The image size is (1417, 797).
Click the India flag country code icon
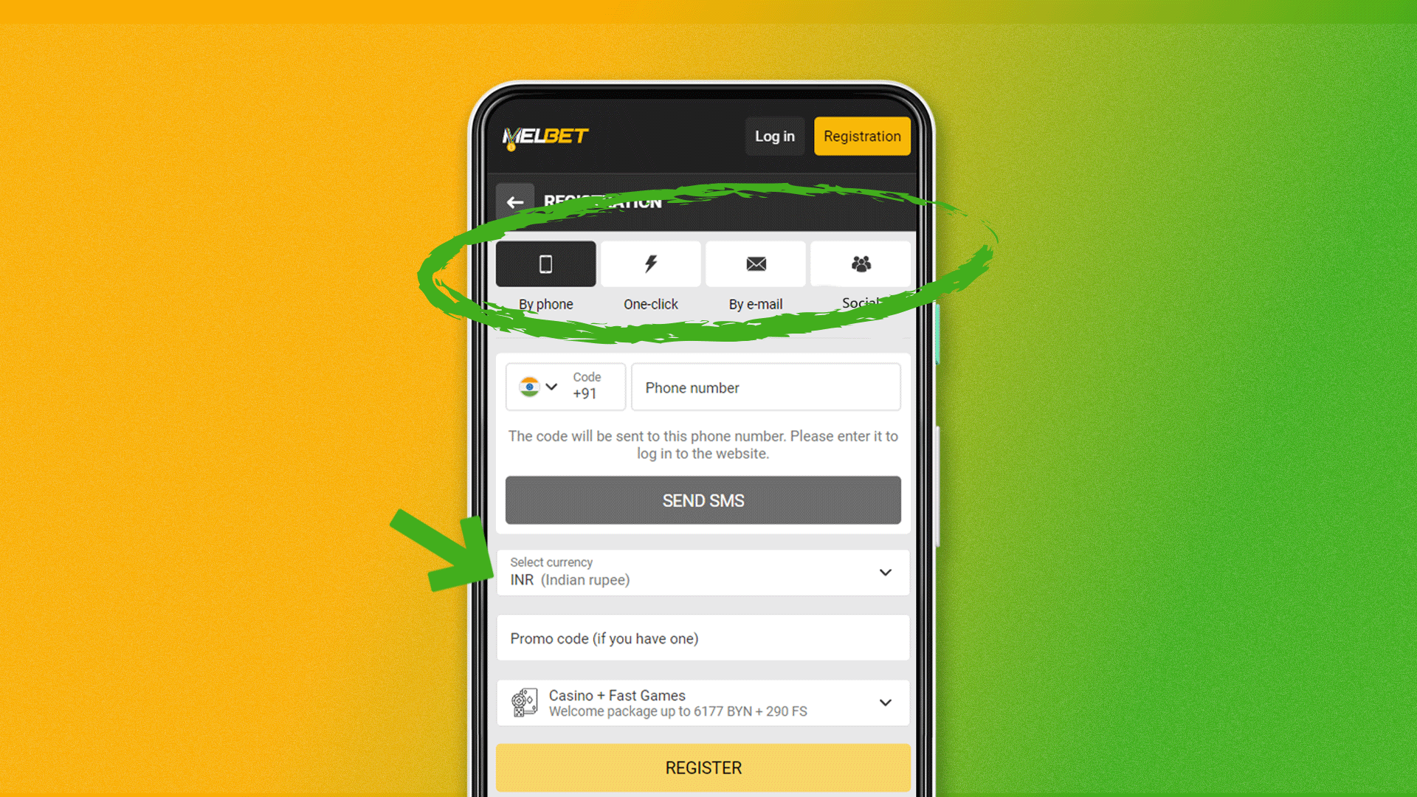coord(528,387)
